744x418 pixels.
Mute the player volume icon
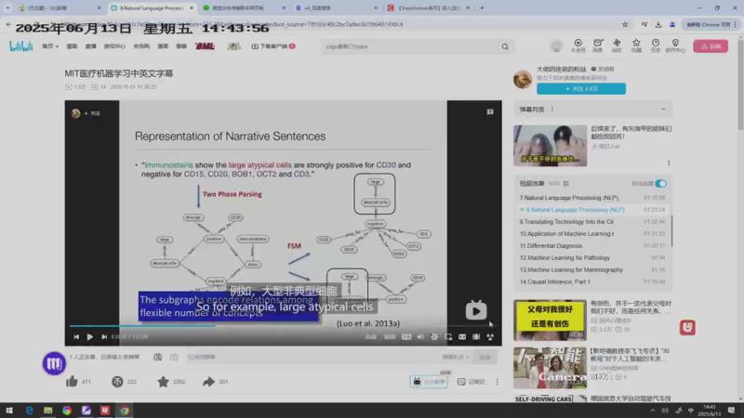pyautogui.click(x=420, y=337)
